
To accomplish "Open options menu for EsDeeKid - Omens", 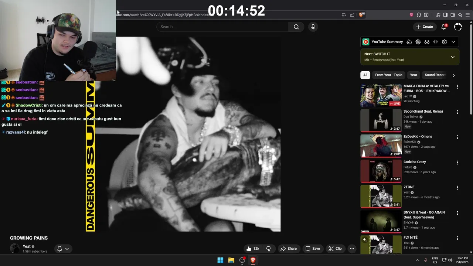I will tap(457, 137).
